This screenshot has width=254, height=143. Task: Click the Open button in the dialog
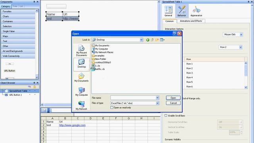click(x=173, y=98)
